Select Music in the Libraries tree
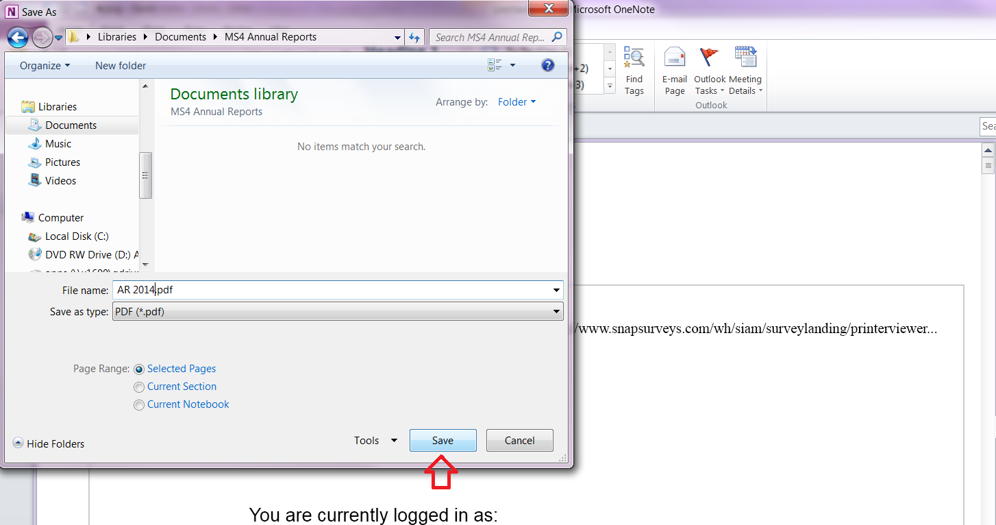 pos(58,144)
